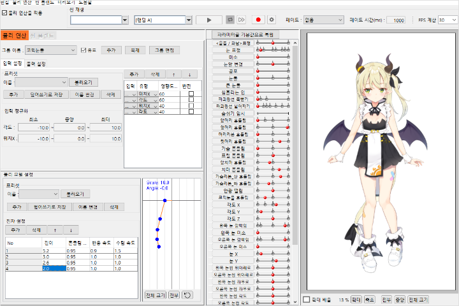Play the scene with the play button
459x306 pixels.
208,20
